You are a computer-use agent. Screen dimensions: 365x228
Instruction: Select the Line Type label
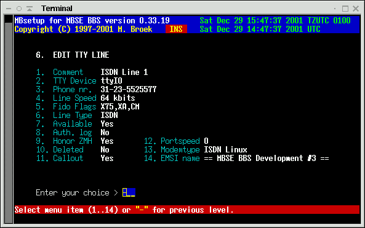(73, 115)
